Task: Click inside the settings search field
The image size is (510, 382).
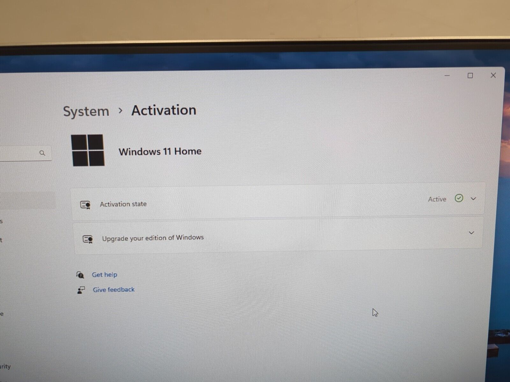Action: tap(22, 153)
